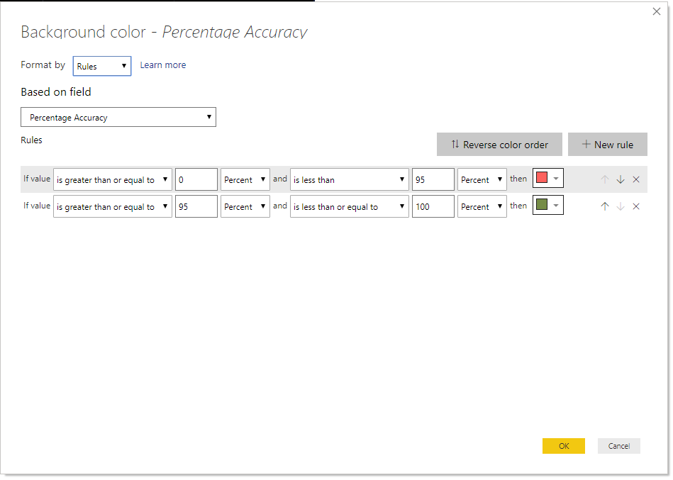Open second rule's 'is greater than or equal to' dropdown
673x480 pixels.
113,206
